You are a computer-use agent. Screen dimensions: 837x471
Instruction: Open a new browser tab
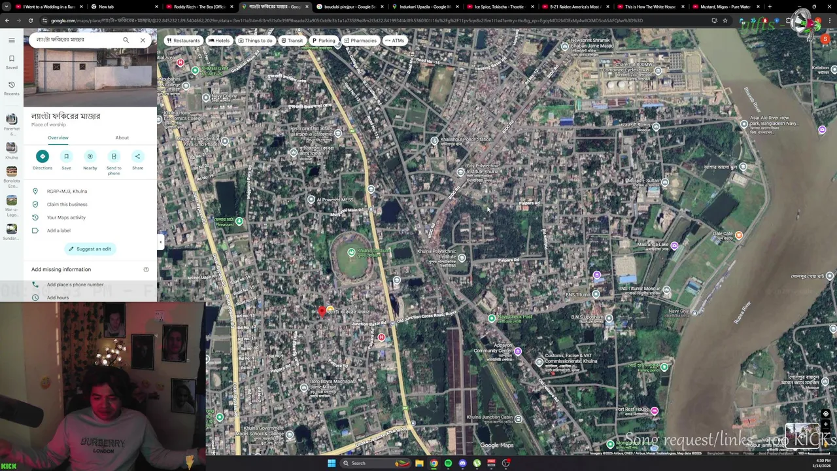tap(770, 7)
